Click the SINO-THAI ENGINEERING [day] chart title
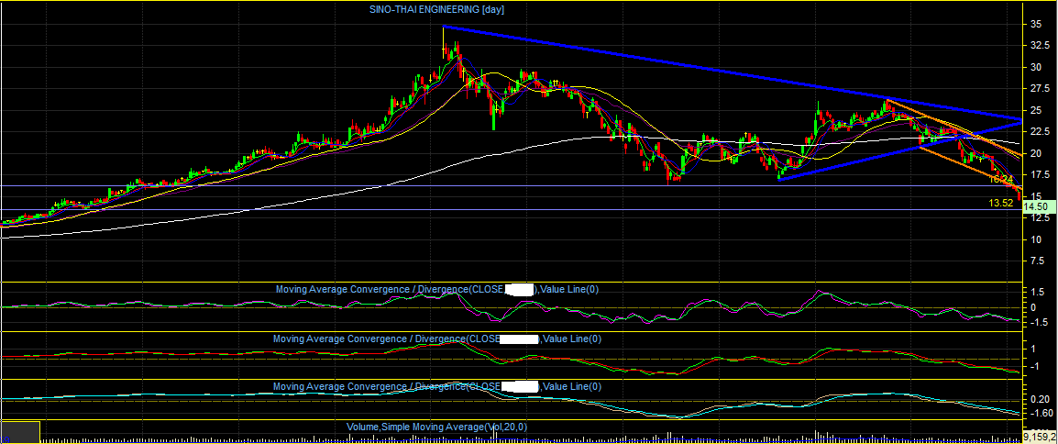Image resolution: width=1058 pixels, height=444 pixels. click(436, 9)
